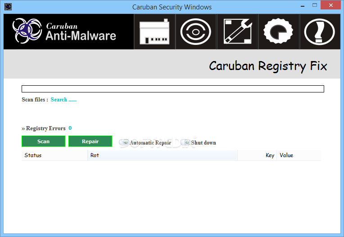Screen dimensions: 344x237
Task: Close the Caruban Security window
Action: click(331, 5)
